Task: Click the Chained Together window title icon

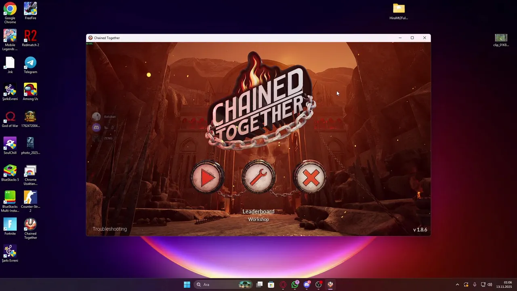Action: click(x=90, y=38)
